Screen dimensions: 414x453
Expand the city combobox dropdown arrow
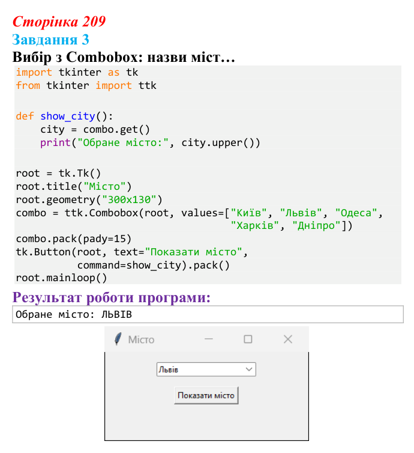coord(249,369)
